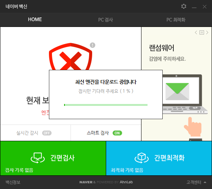This screenshot has height=189, width=212.
Task: Click the gray exclamation warning icon
Action: [93, 45]
